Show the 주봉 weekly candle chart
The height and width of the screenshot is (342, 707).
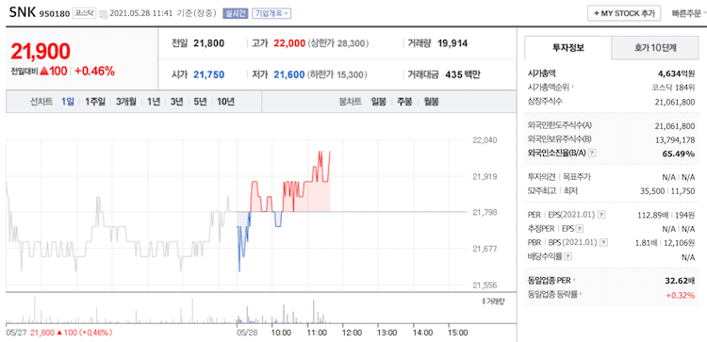click(x=404, y=102)
